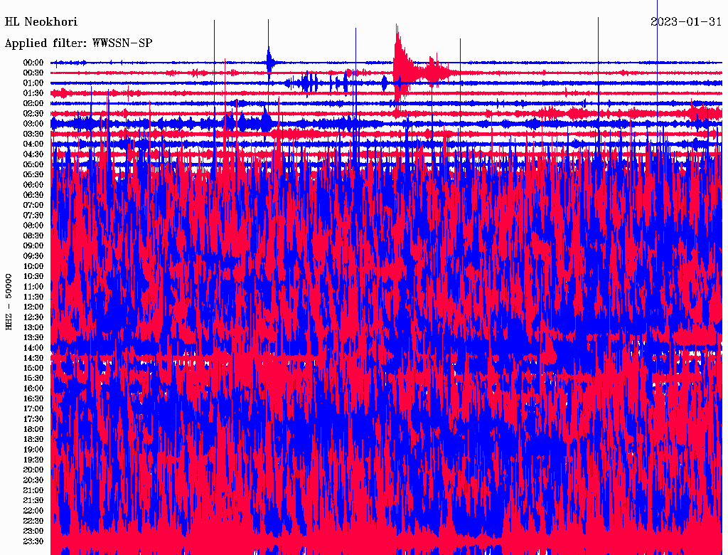The image size is (728, 555).
Task: Click the '03:30' time label
Action: coord(33,134)
